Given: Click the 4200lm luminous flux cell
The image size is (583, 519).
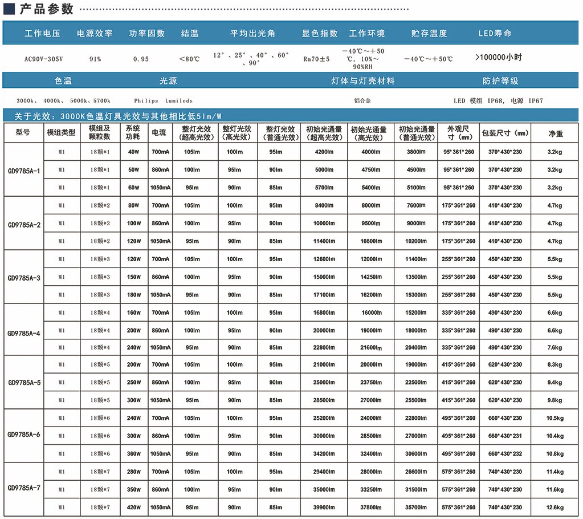Looking at the screenshot, I should pyautogui.click(x=324, y=152).
